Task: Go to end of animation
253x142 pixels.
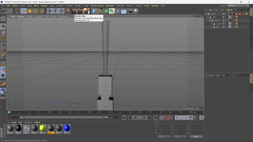Action: pos(155,118)
